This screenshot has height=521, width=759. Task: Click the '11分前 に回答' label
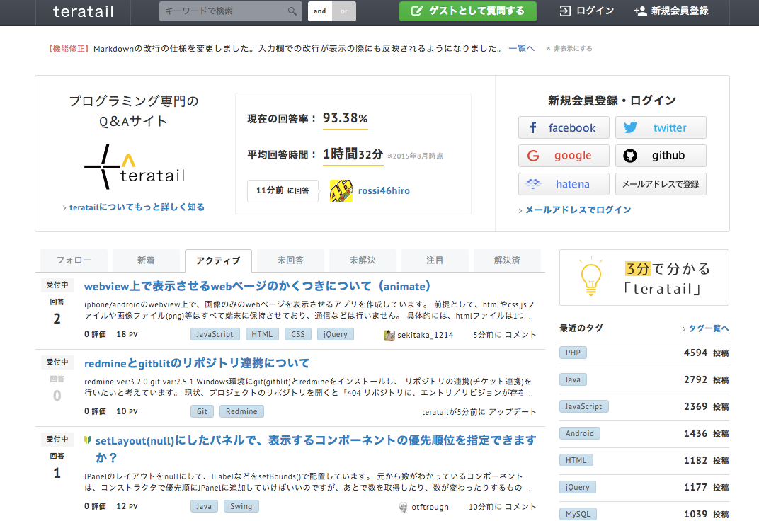[283, 190]
